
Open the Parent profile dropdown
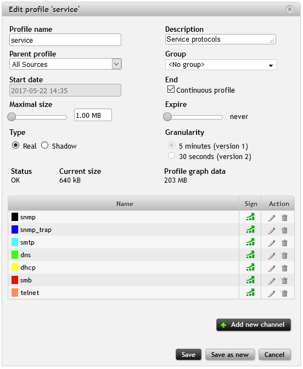tap(65, 64)
